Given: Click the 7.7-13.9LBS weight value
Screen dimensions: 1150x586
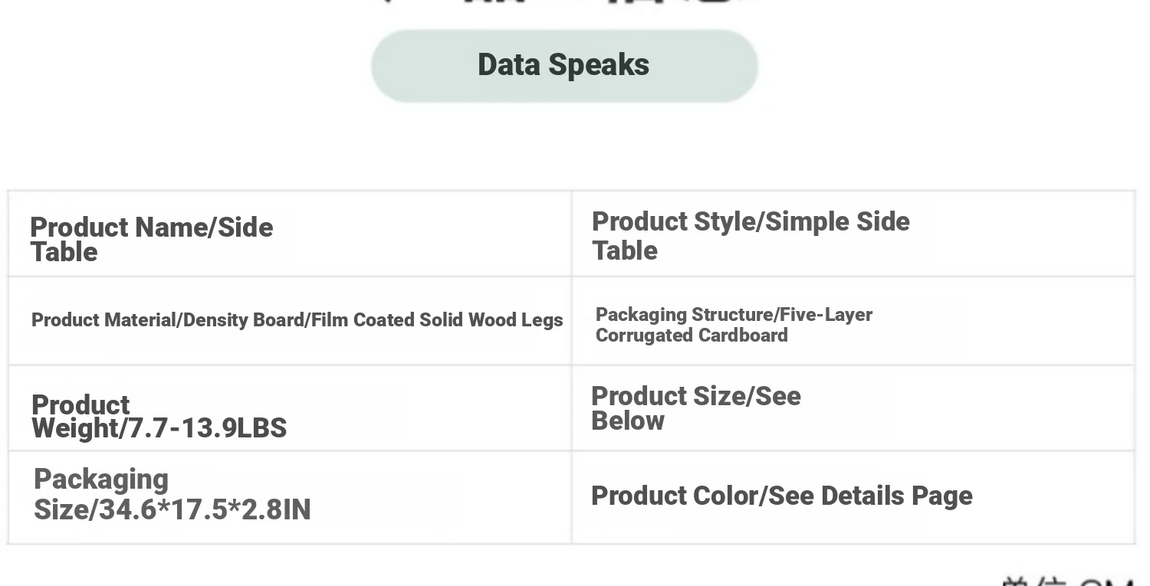Looking at the screenshot, I should tap(208, 428).
